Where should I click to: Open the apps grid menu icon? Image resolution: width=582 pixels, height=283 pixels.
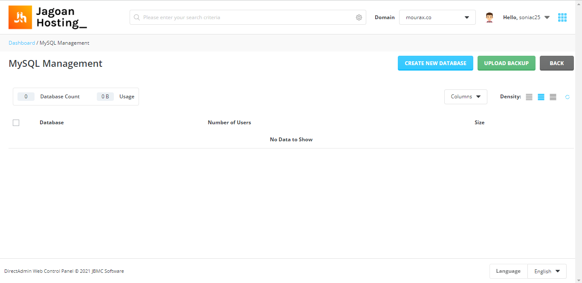562,17
